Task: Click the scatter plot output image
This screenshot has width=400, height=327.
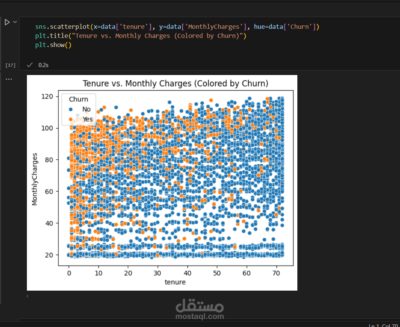Action: [x=162, y=183]
